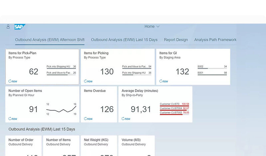This screenshot has width=266, height=156.
Task: Click the user profile icon
Action: (x=8, y=27)
